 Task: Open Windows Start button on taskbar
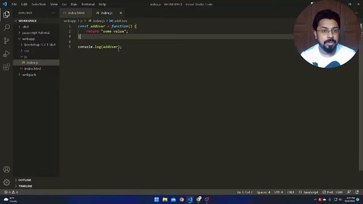(157, 199)
